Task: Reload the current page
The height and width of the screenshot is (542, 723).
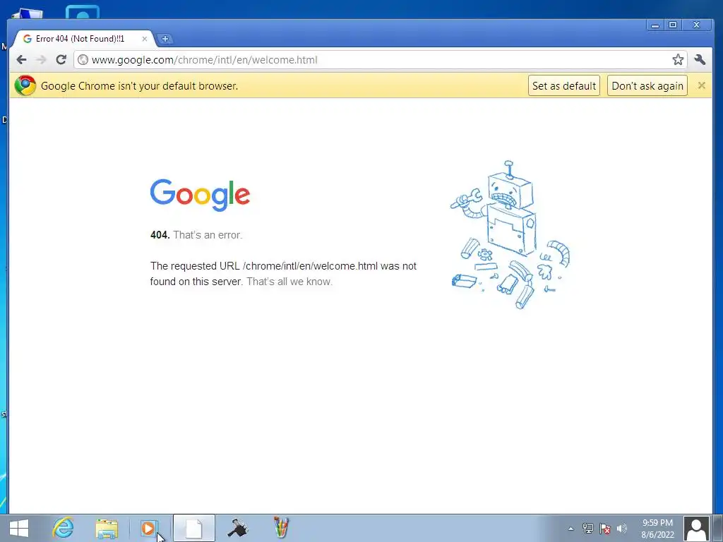Action: click(61, 59)
